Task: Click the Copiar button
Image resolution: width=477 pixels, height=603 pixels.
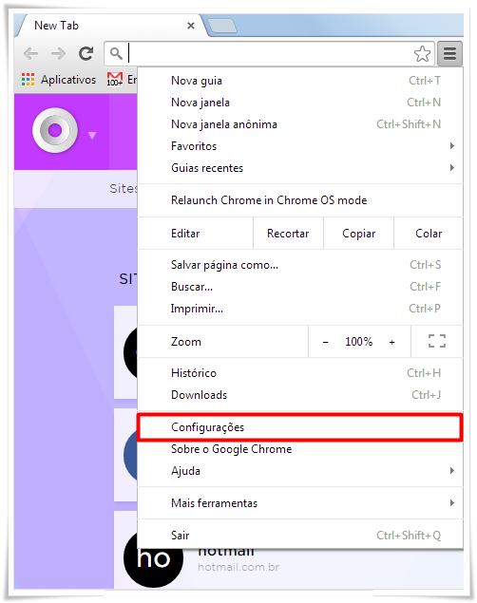Action: click(x=358, y=234)
